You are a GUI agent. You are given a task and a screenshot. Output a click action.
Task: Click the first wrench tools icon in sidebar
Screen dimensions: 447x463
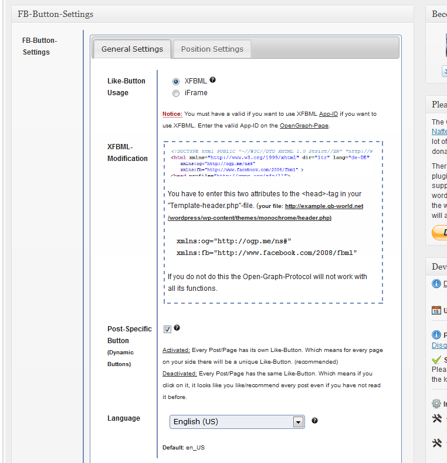[x=436, y=418]
